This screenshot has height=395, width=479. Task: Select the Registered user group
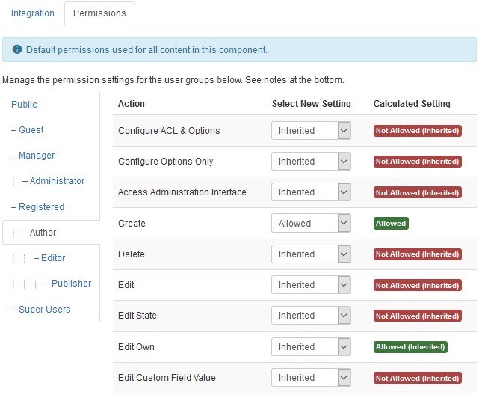(37, 207)
